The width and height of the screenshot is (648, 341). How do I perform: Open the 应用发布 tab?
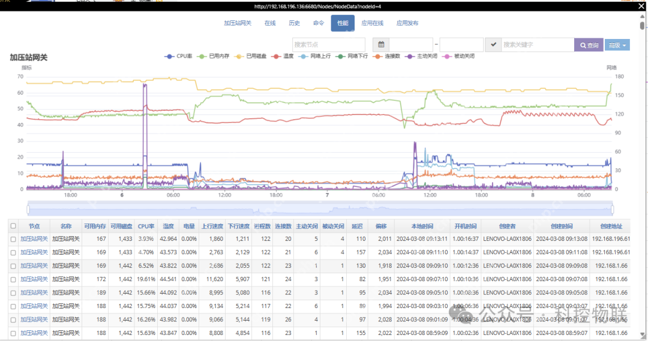pyautogui.click(x=407, y=23)
